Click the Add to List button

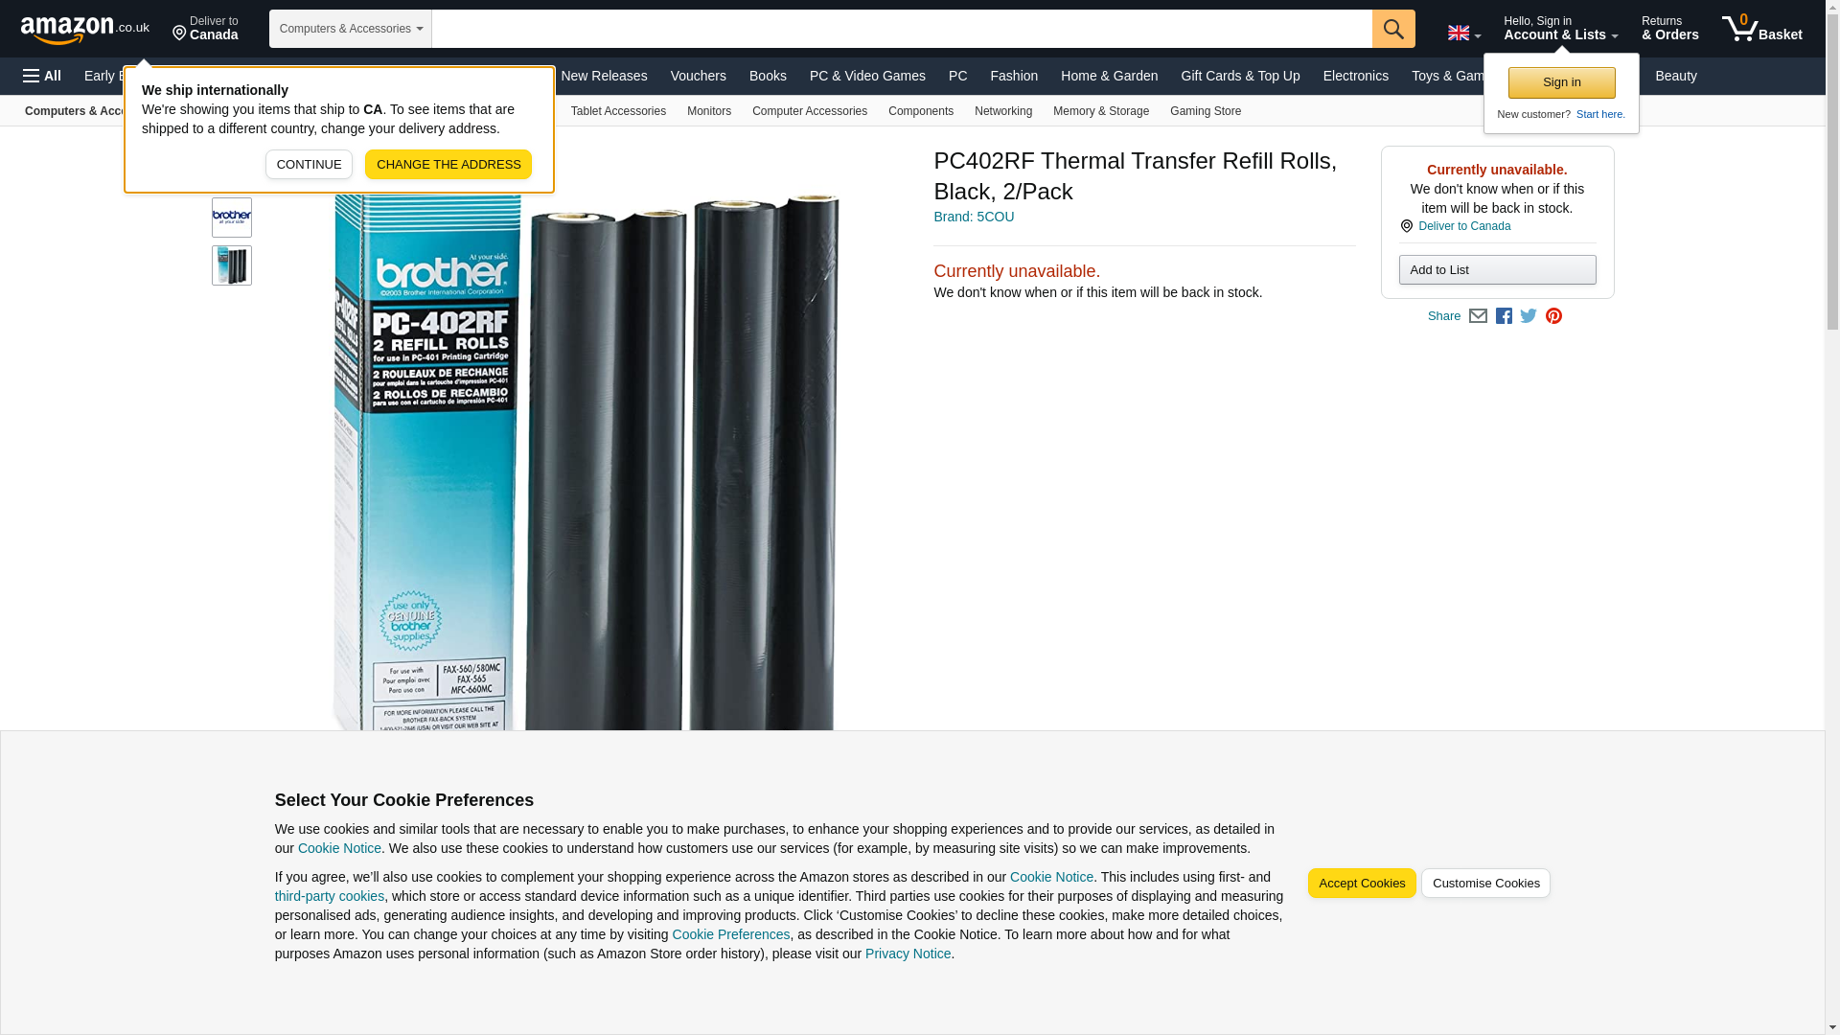click(1497, 269)
